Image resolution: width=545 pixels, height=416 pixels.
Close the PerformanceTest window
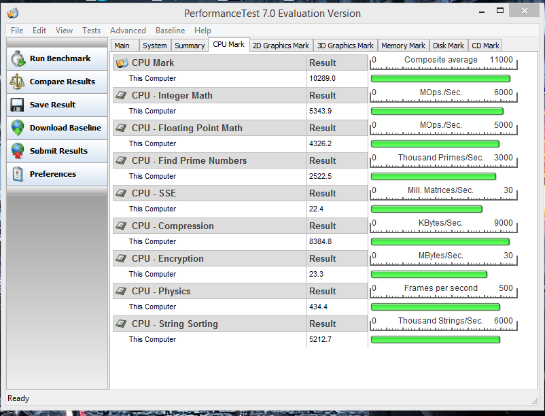[524, 11]
